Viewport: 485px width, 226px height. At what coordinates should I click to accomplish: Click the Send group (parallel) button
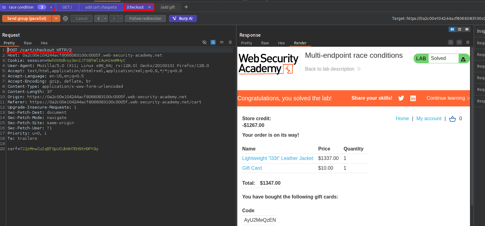27,19
